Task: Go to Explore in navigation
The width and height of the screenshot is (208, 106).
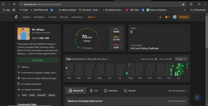Action: click(x=27, y=17)
